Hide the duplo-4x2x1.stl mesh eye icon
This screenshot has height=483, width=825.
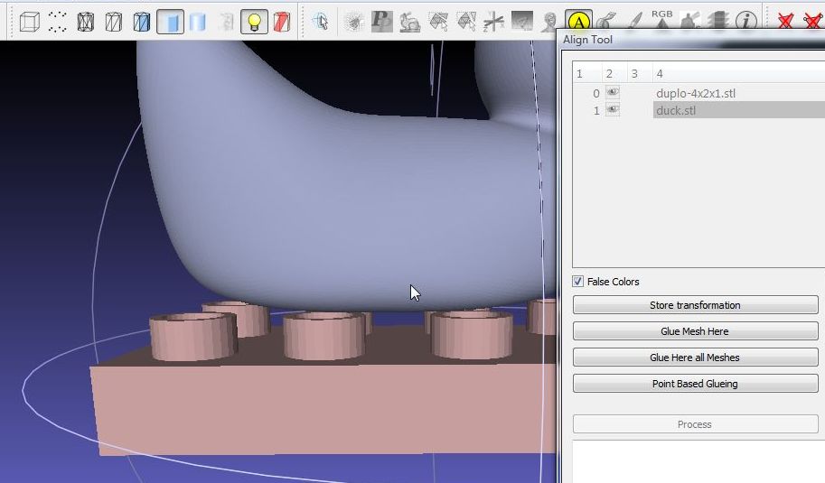coord(613,92)
